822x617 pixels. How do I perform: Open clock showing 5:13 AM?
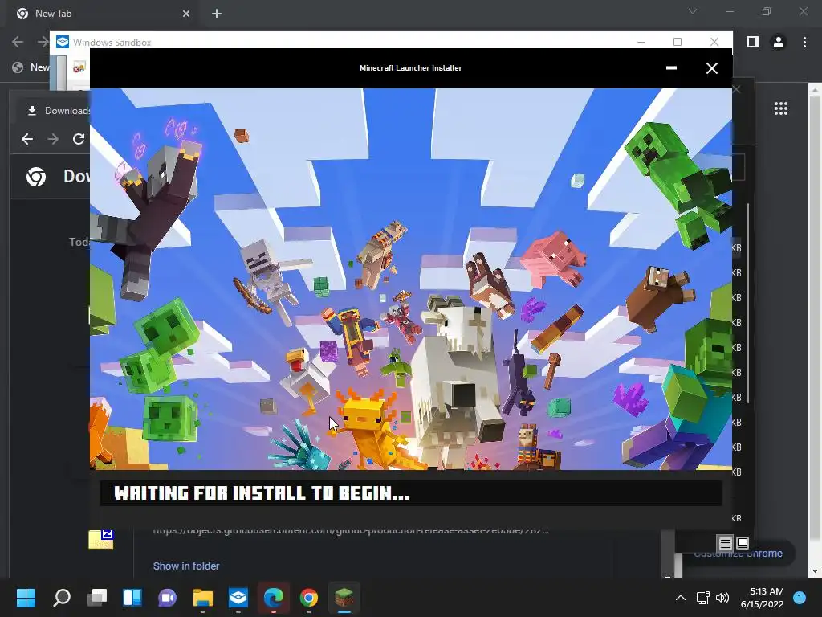click(x=762, y=598)
